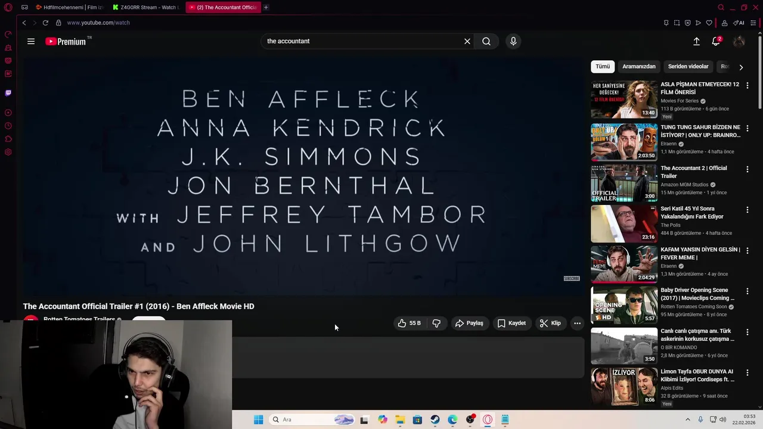Viewport: 763px width, 429px height.
Task: Select the Aramanızdan filter chip
Action: (639, 67)
